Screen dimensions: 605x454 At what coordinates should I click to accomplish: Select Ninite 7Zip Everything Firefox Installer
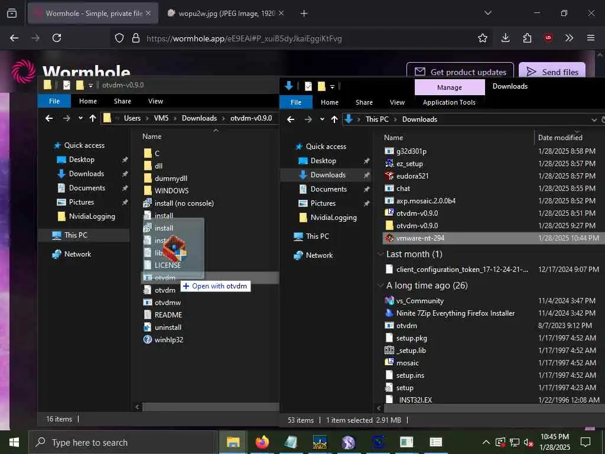point(456,313)
